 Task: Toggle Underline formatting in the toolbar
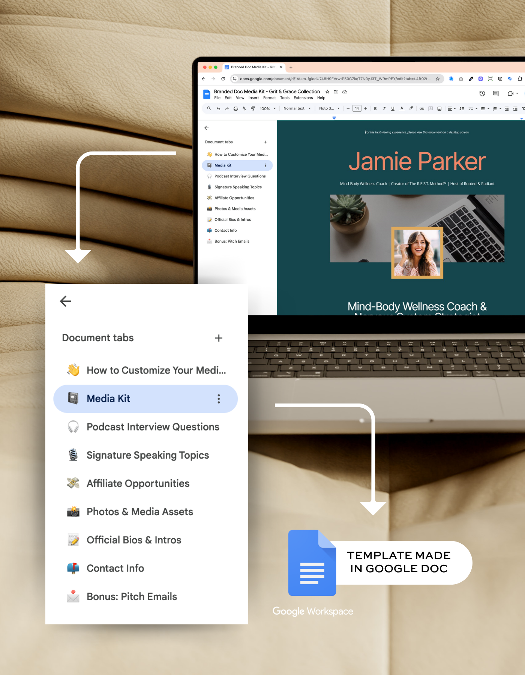click(x=393, y=109)
